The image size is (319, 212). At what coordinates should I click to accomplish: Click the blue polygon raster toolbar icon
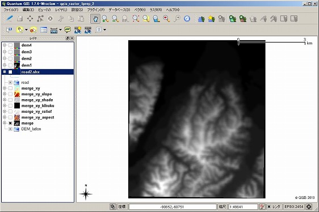coord(201,19)
